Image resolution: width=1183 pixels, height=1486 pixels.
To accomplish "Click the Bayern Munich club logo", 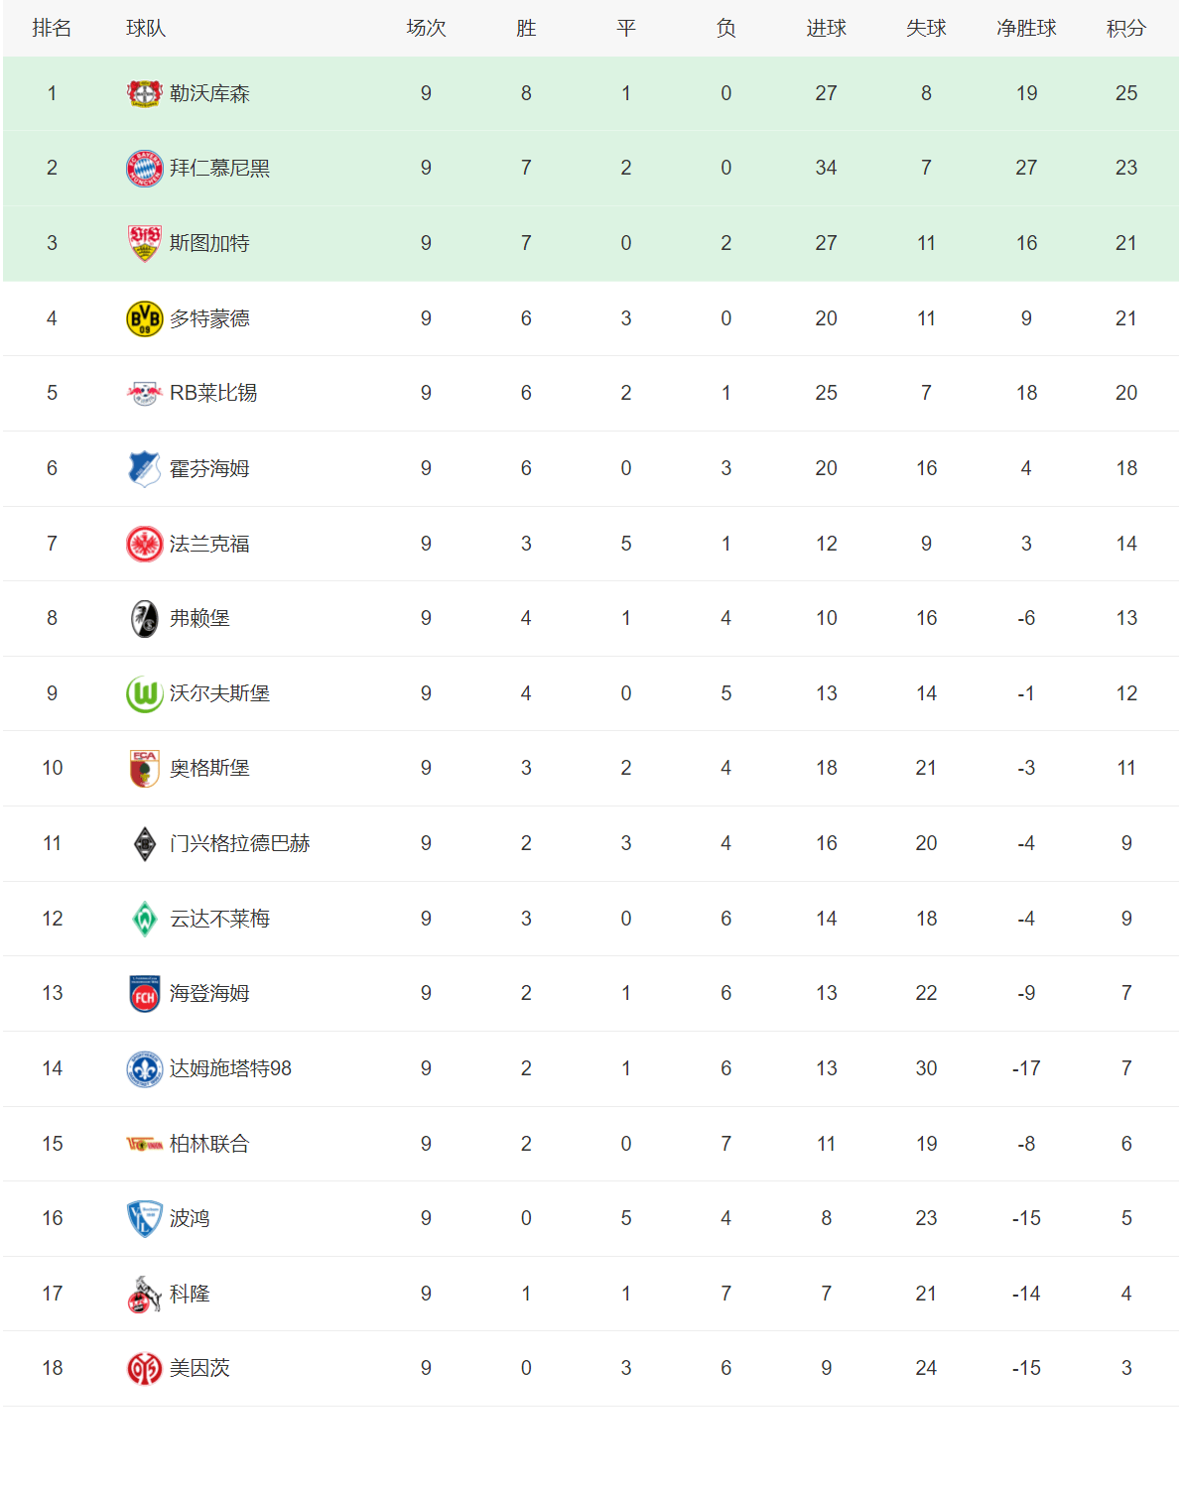I will pos(145,169).
